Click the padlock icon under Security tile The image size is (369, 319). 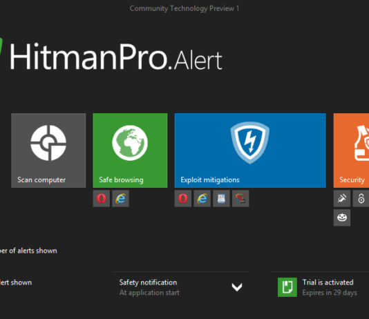(x=361, y=199)
